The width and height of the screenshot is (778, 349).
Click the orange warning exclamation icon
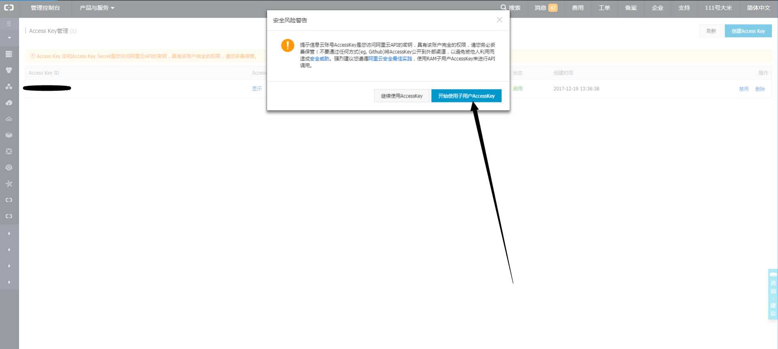click(288, 45)
